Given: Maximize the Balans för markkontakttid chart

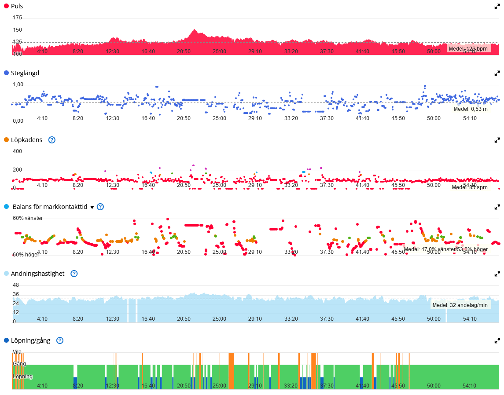Looking at the screenshot, I should (497, 207).
